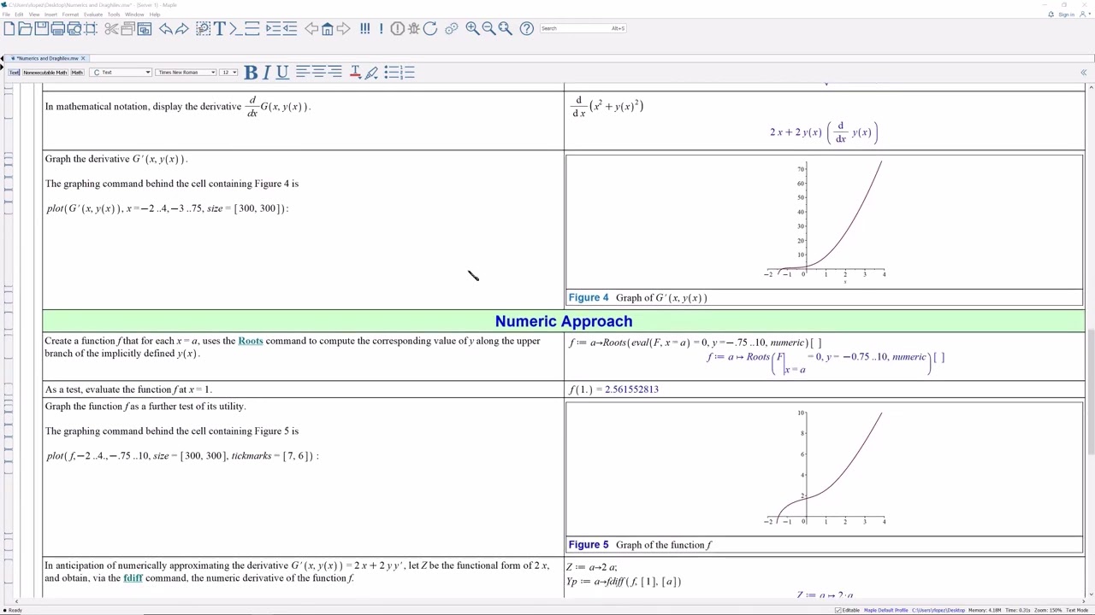Execute selection with single exclamation icon
The image size is (1095, 615).
click(381, 29)
